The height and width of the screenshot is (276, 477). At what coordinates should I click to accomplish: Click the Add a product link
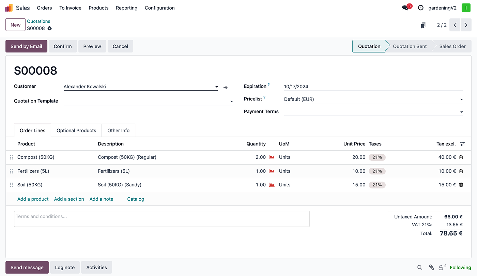click(x=33, y=199)
